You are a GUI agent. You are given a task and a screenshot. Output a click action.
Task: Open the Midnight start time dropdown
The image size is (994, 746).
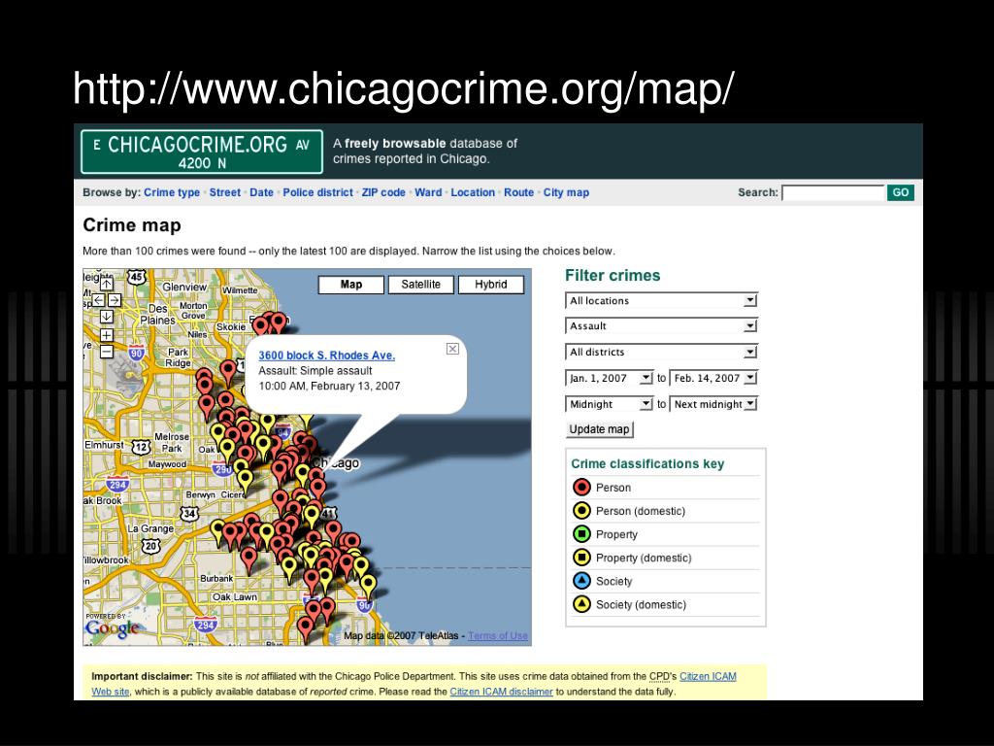609,404
